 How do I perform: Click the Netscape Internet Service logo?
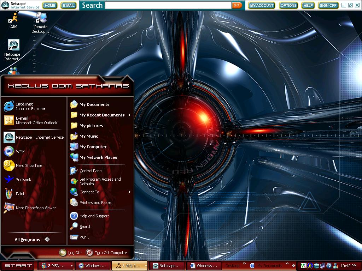point(20,5)
